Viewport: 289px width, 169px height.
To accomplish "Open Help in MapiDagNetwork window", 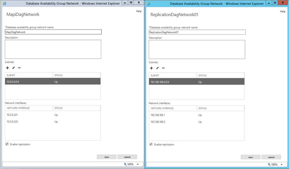I will 139,11.
